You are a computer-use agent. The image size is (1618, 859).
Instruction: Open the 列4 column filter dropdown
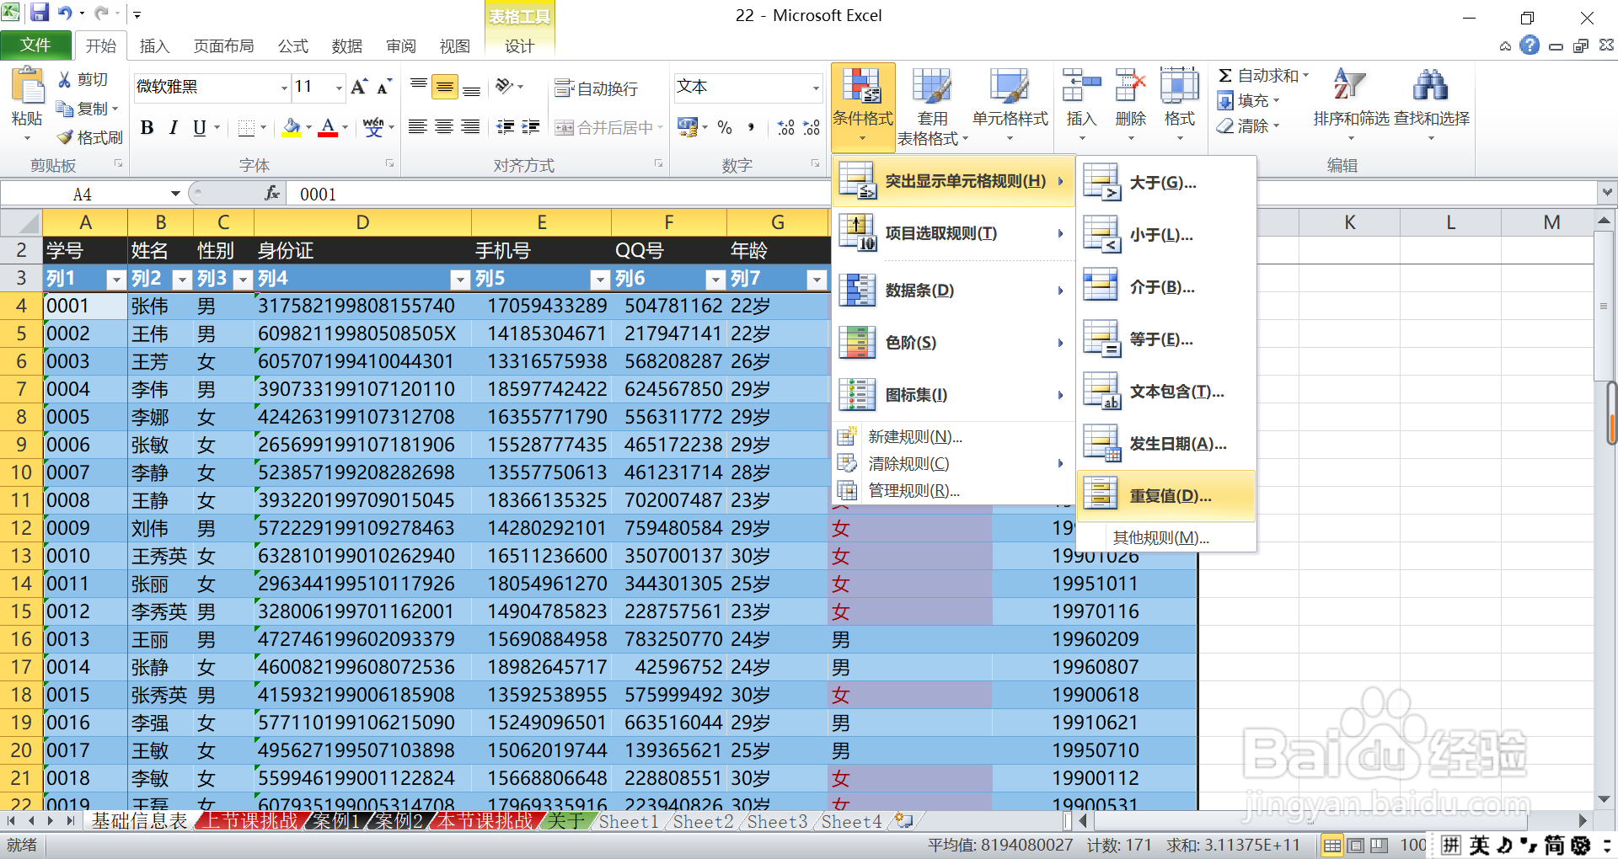460,279
